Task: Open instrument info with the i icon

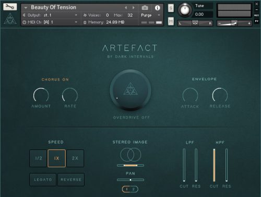Action: pos(157,8)
